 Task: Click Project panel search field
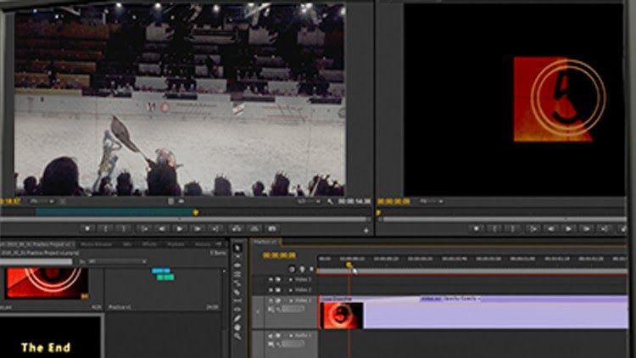(36, 262)
